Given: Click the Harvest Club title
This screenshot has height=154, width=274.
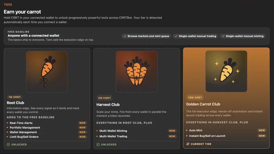Looking at the screenshot, I should [108, 105].
